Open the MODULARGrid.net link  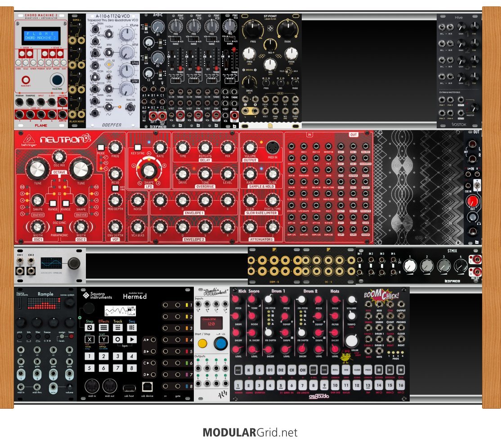[x=250, y=433]
